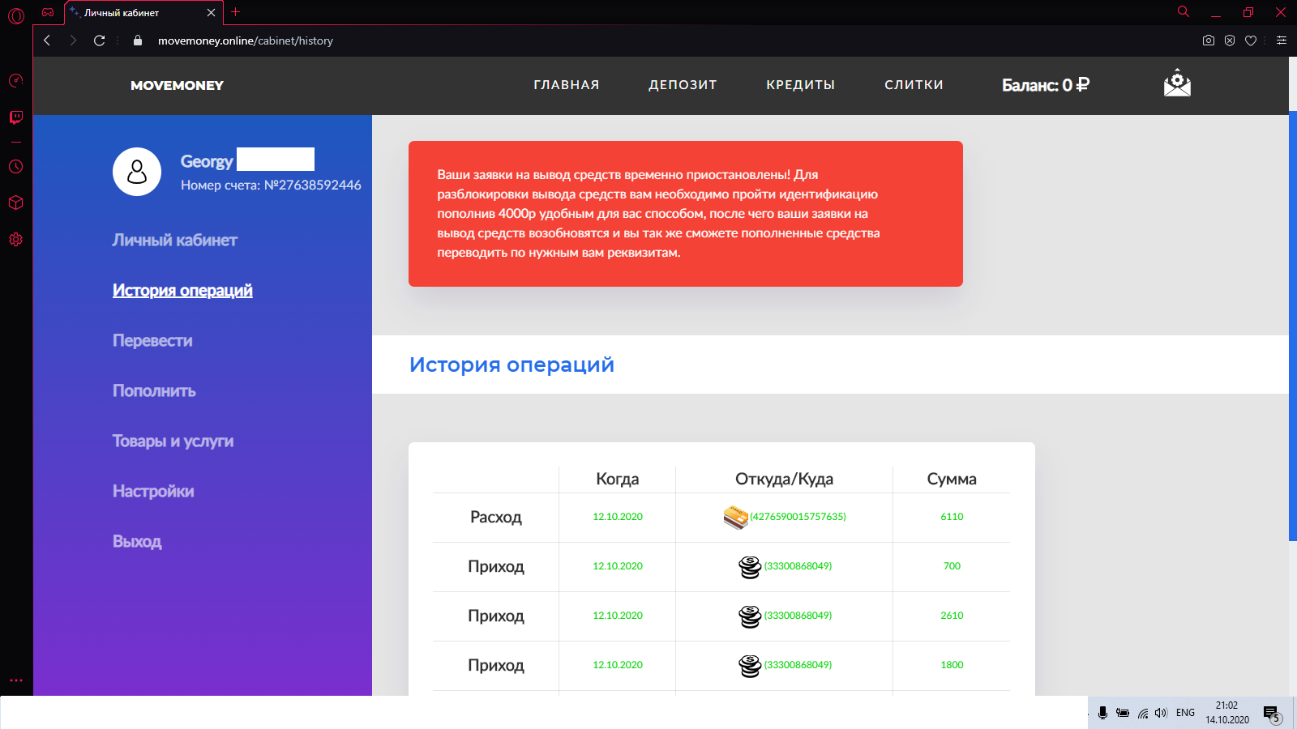
Task: Click the bank card icon in Расход row
Action: pyautogui.click(x=735, y=517)
